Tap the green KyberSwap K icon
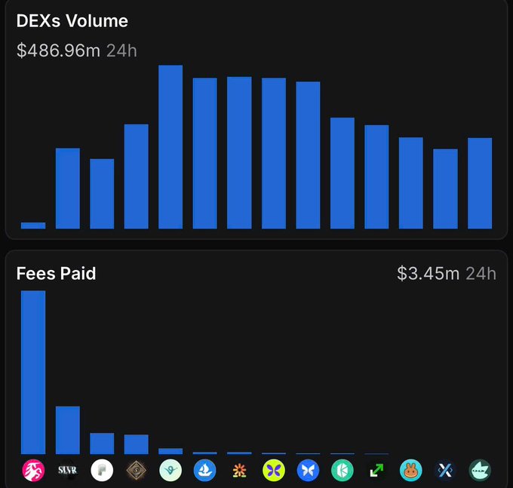 coord(343,471)
